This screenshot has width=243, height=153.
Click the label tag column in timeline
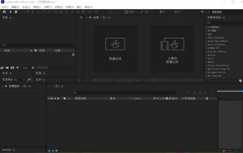(x=65, y=98)
